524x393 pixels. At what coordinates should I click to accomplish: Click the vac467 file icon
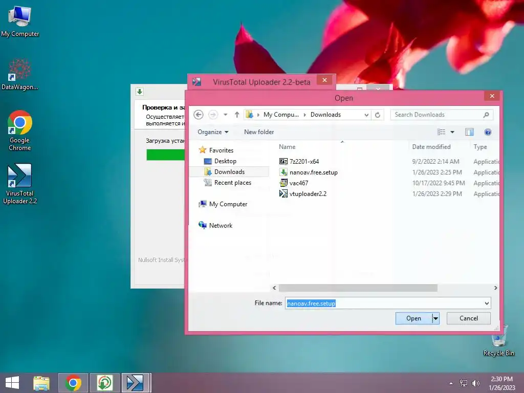click(283, 183)
